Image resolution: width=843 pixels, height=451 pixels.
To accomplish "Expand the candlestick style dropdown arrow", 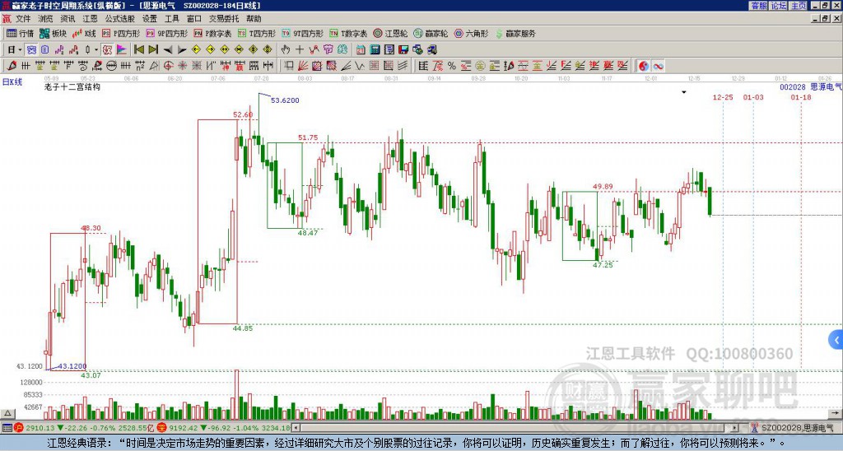I will 96,50.
